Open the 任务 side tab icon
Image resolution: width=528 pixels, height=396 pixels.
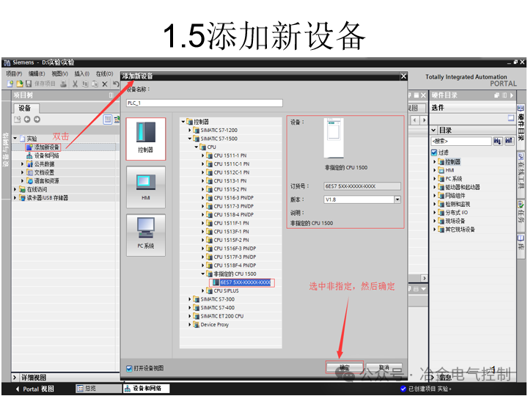(521, 205)
